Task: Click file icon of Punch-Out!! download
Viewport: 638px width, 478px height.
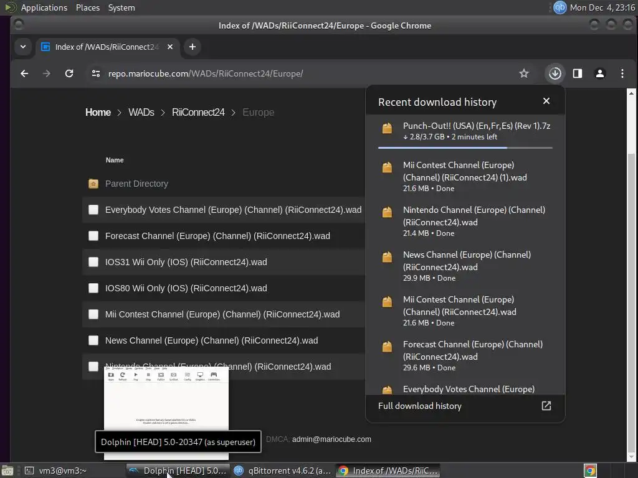Action: coord(387,128)
